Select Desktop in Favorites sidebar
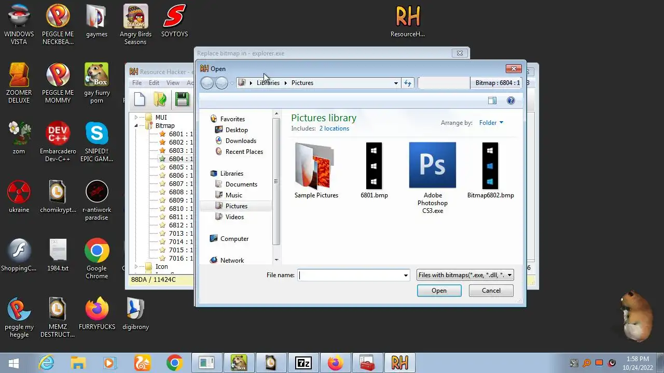 (x=237, y=130)
